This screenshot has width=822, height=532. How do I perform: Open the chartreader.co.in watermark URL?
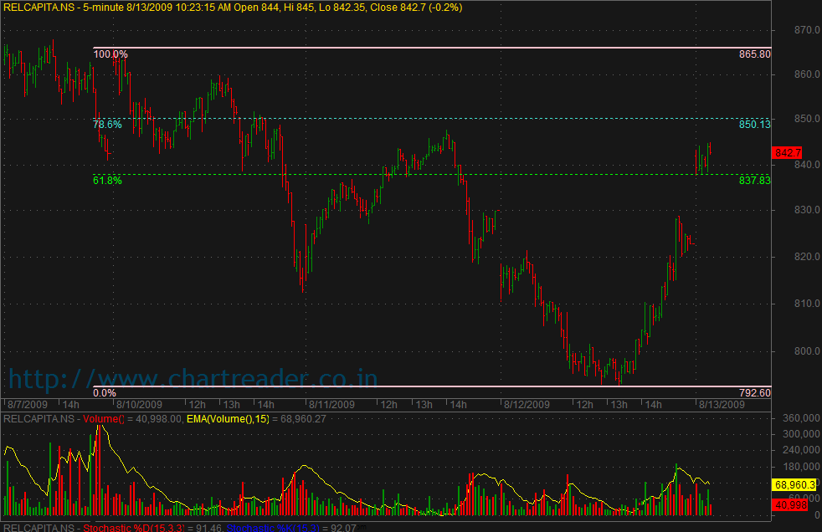193,379
